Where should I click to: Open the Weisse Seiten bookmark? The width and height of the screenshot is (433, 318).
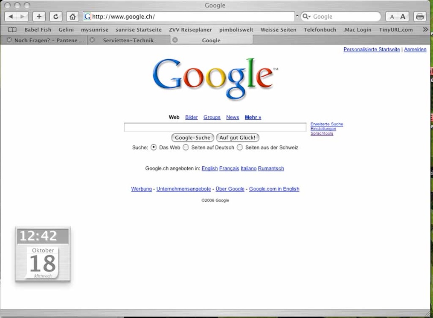pyautogui.click(x=278, y=29)
